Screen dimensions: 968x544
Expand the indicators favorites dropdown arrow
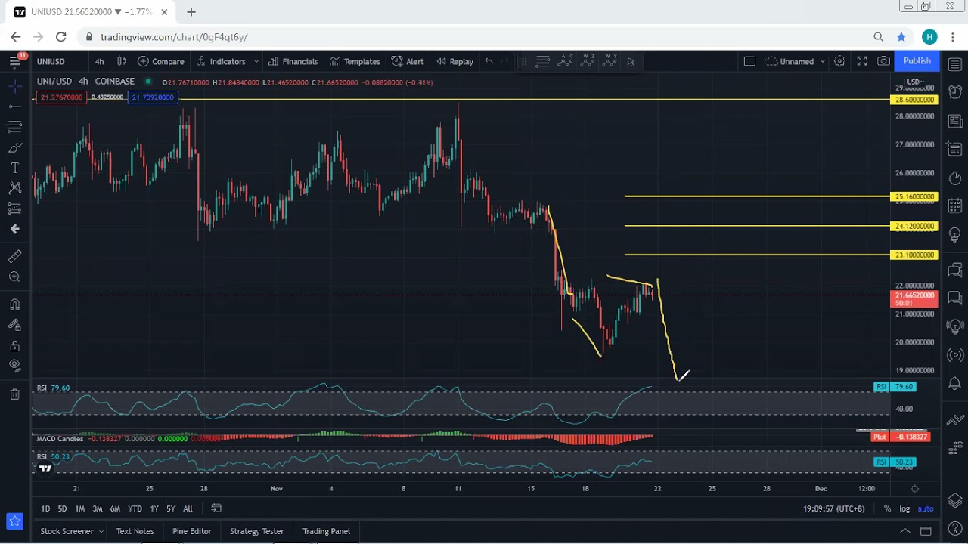coord(256,61)
